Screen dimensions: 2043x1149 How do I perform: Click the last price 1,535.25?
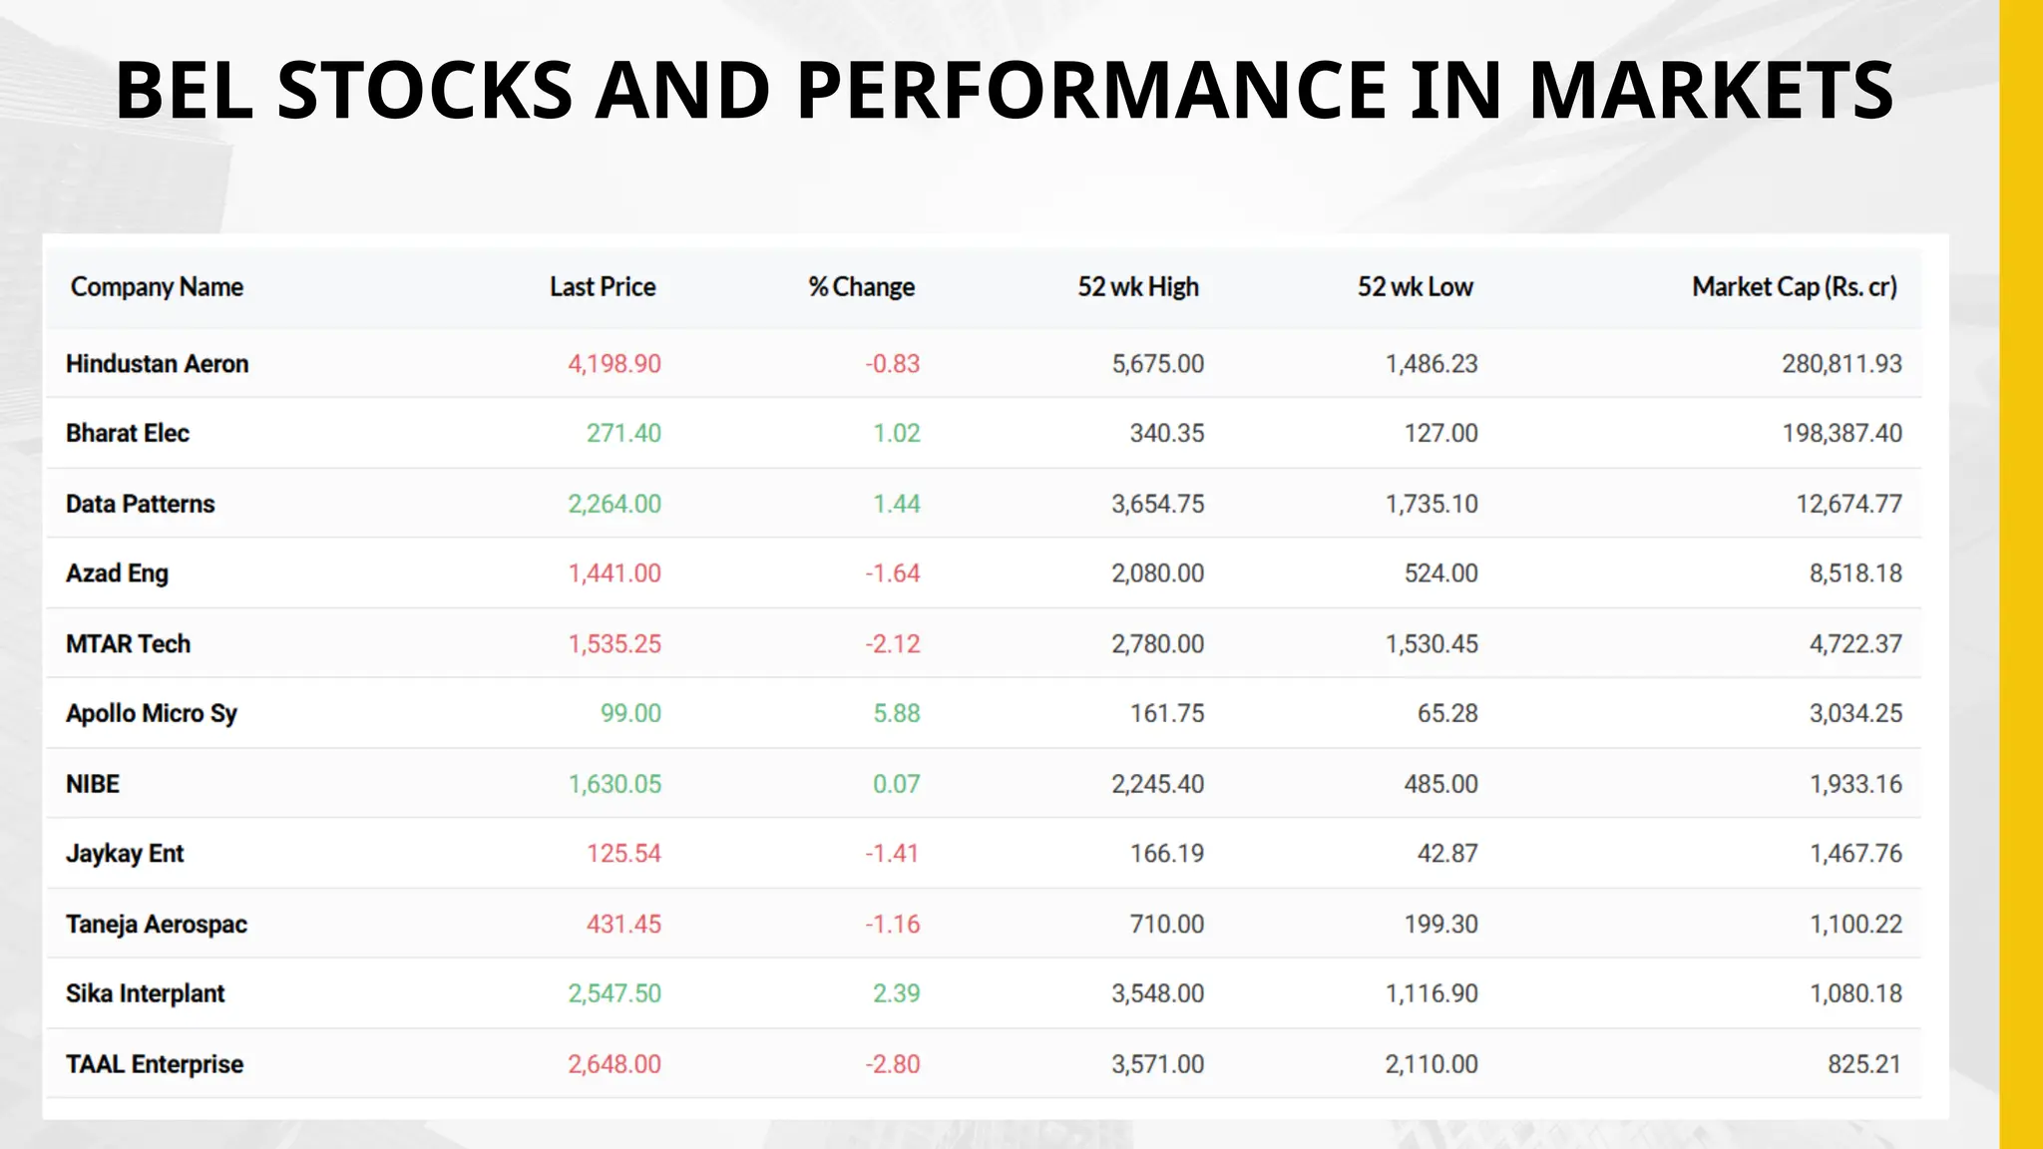coord(614,644)
